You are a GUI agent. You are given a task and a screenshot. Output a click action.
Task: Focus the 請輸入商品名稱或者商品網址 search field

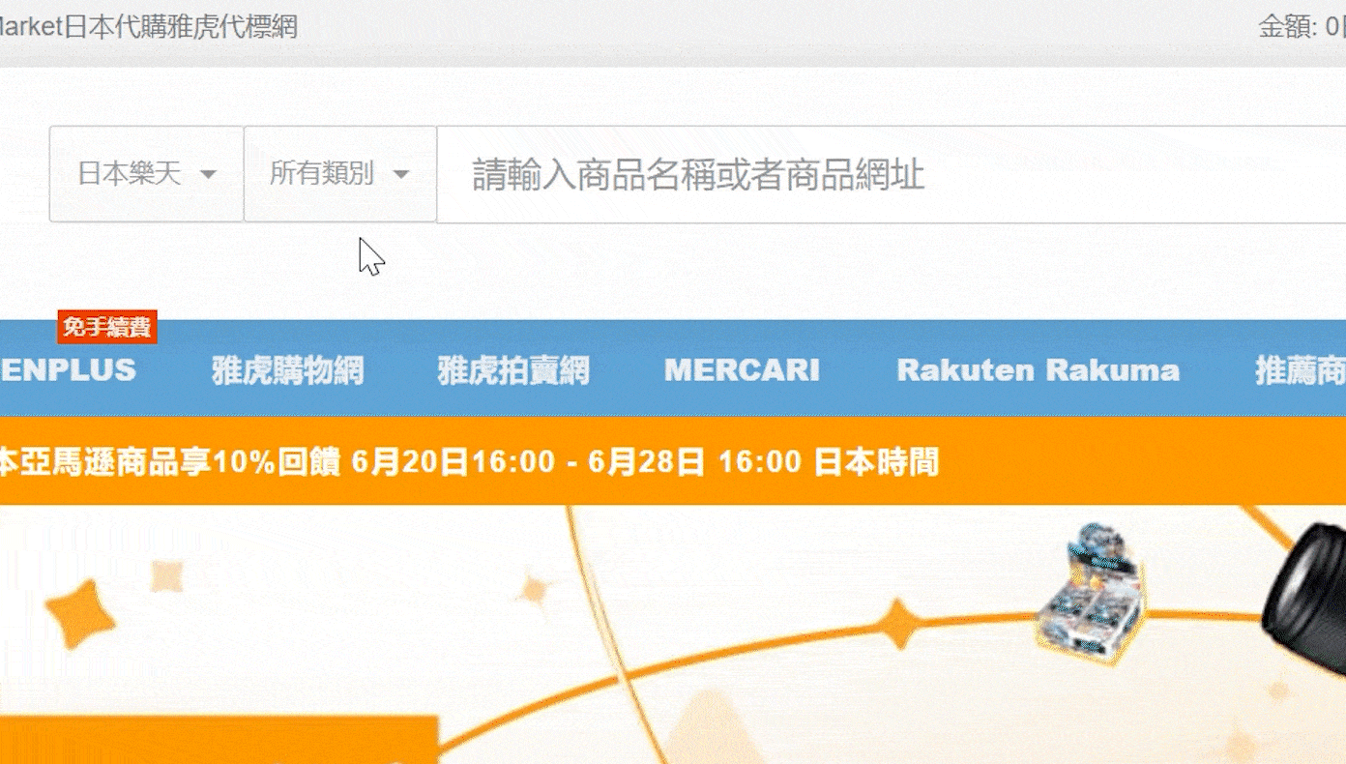pos(891,174)
